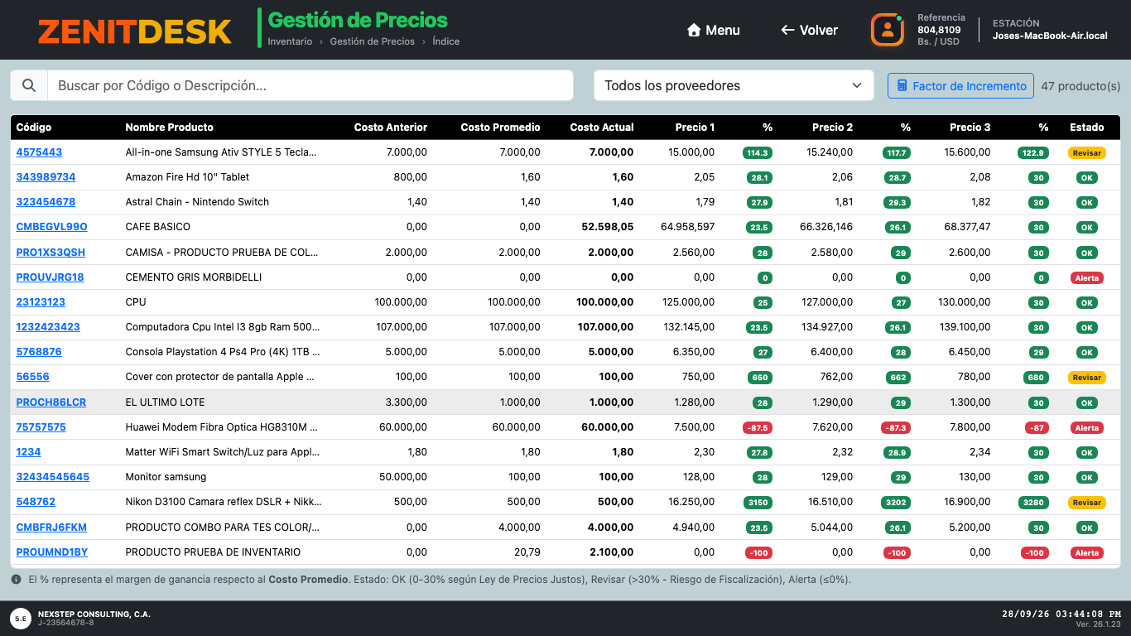
Task: Select the product name Monitor samsung
Action: point(166,477)
